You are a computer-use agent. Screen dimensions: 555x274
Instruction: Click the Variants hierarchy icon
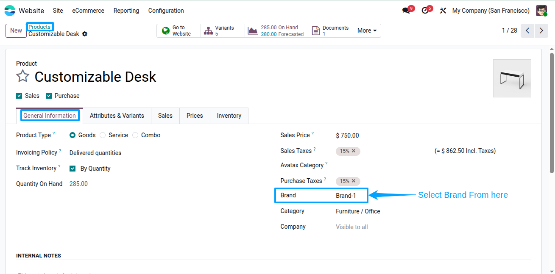click(x=208, y=30)
